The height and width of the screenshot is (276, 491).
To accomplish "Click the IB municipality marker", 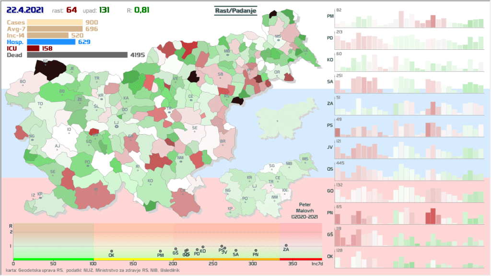I will [96, 190].
